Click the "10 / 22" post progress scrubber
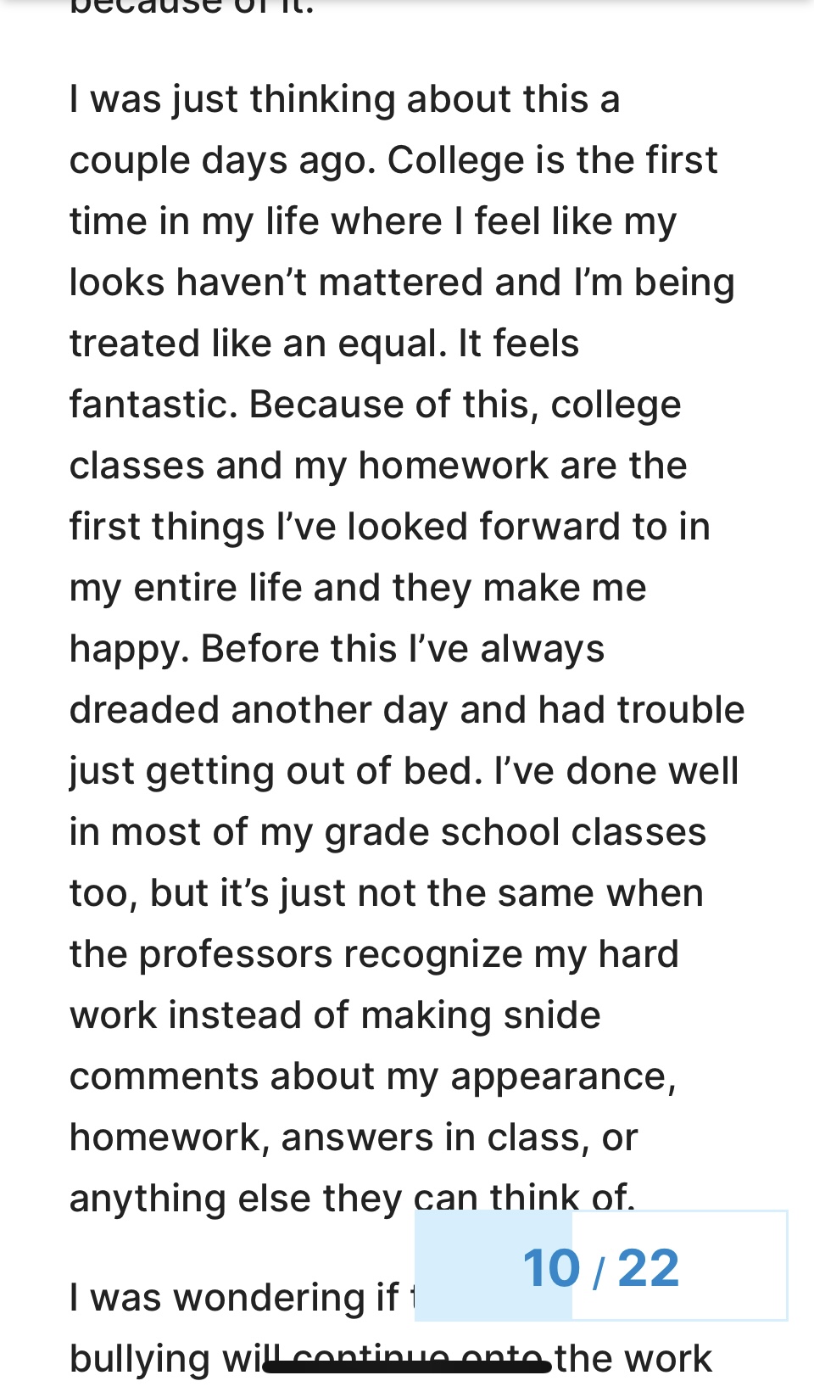Screen dimensions: 814x1392 click(x=600, y=1266)
